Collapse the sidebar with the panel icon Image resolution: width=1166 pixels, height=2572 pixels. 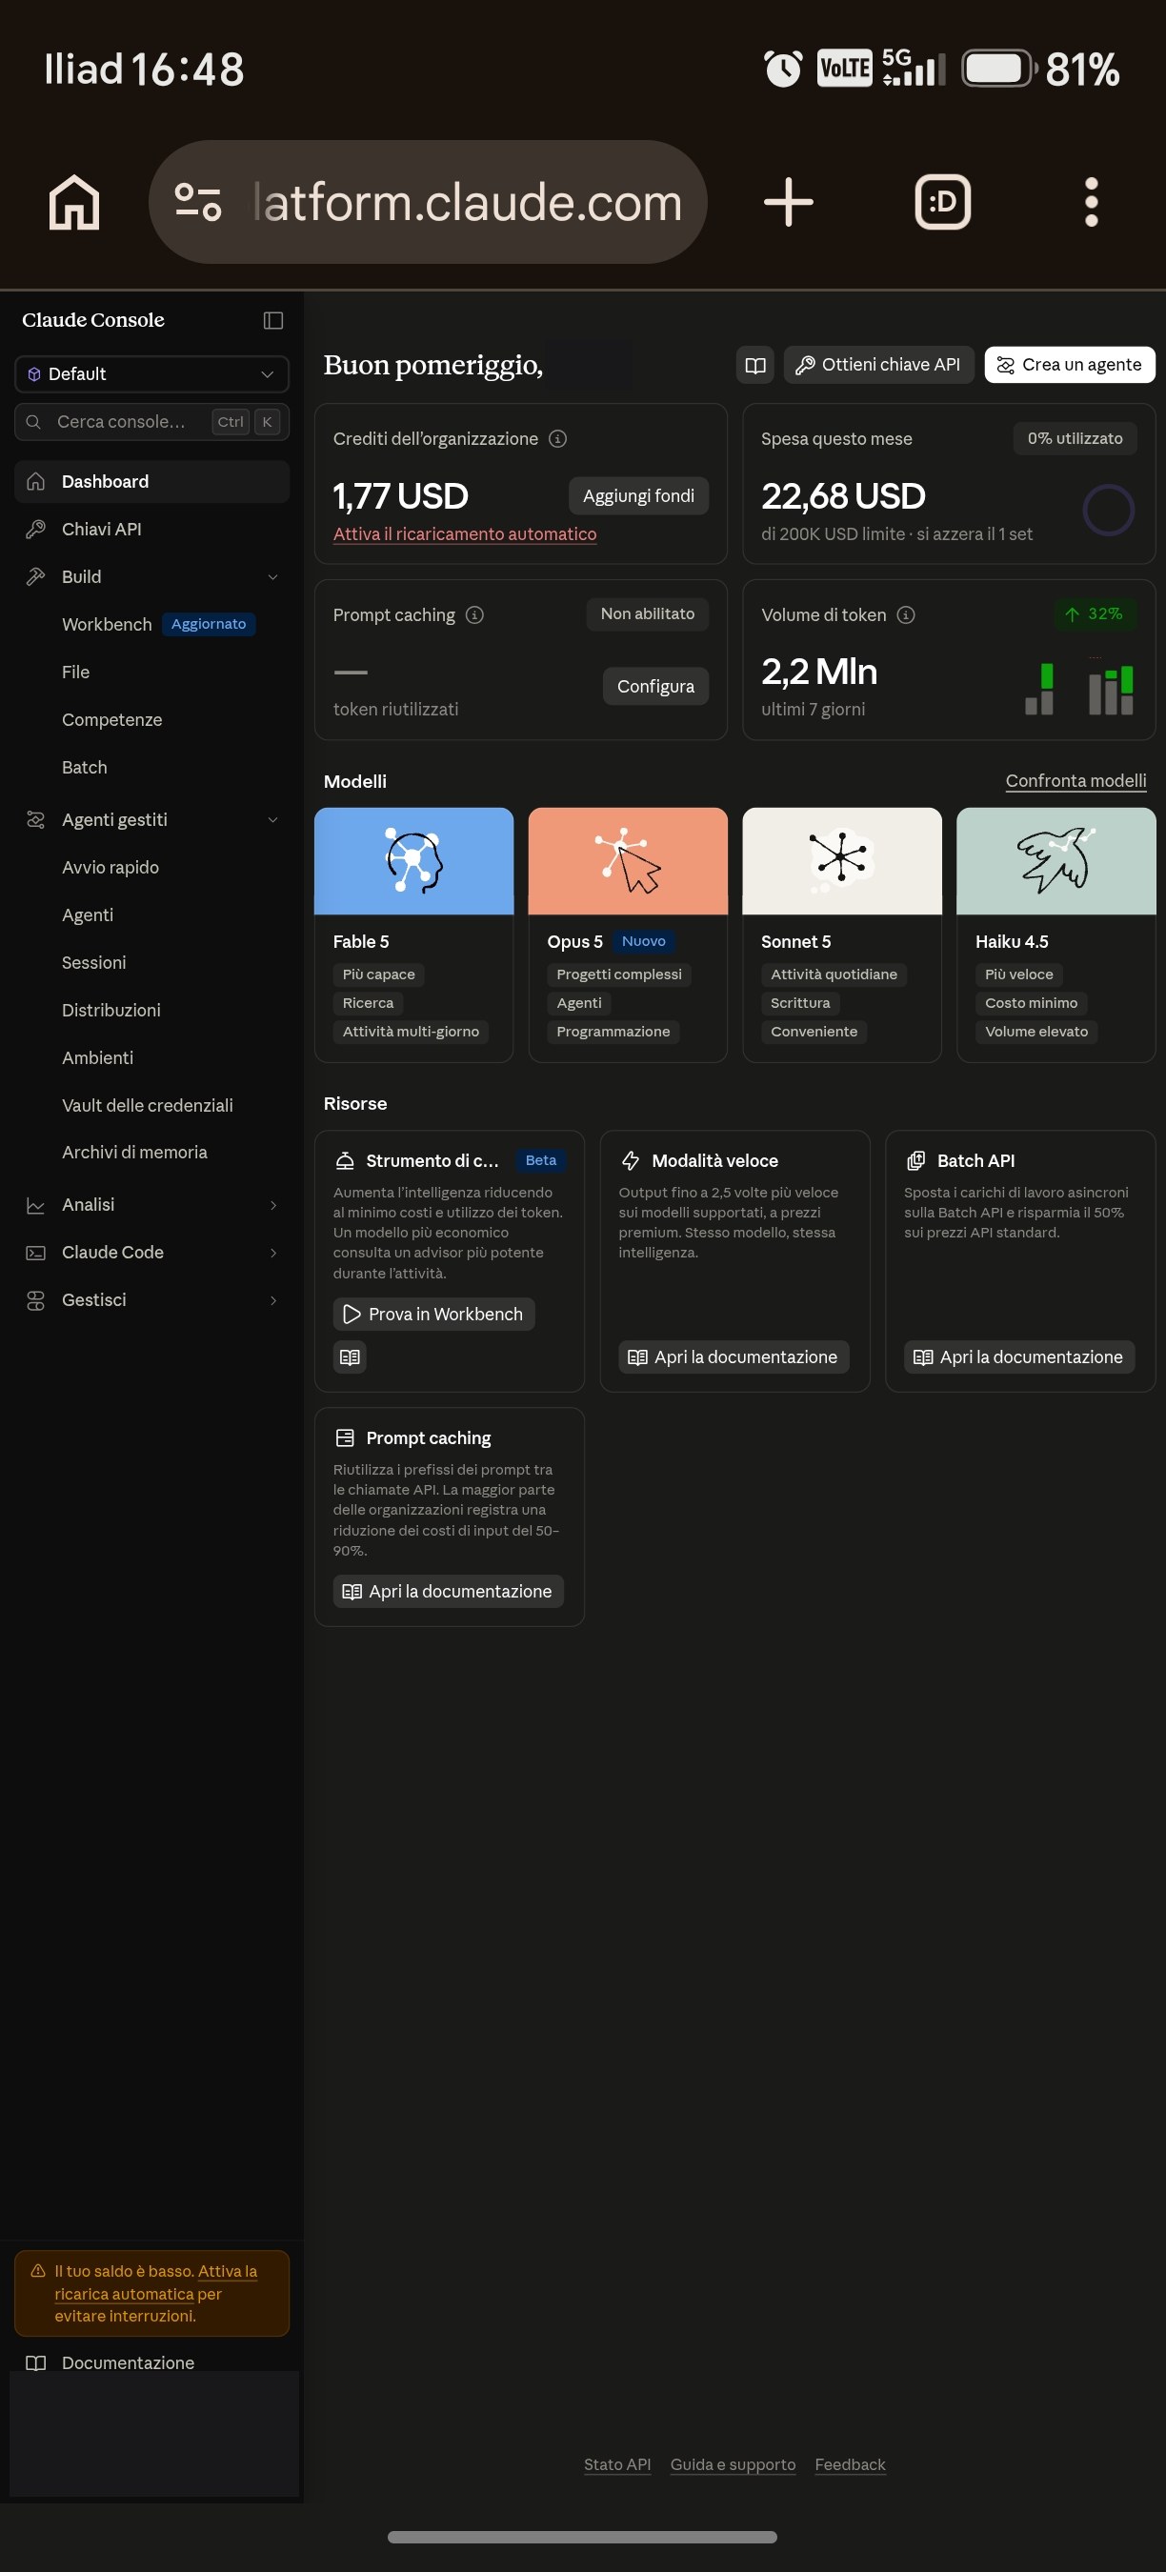(x=272, y=320)
